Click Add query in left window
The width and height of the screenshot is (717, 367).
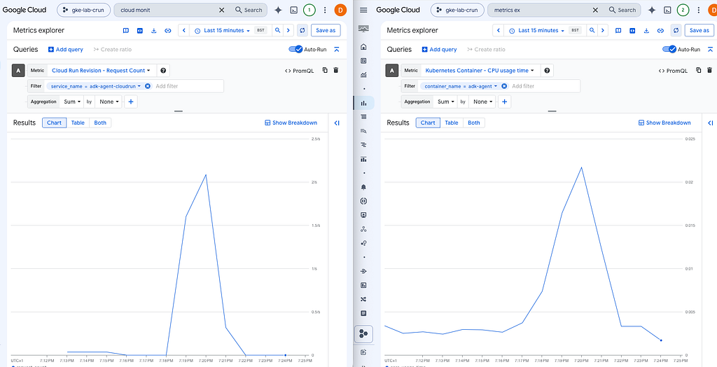click(65, 50)
